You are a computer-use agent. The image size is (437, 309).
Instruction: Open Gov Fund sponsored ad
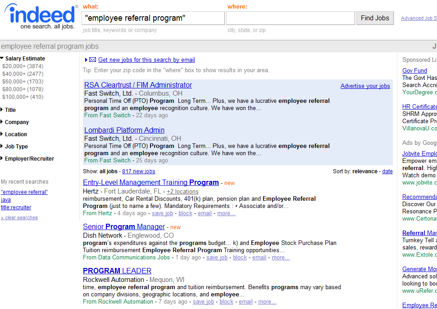414,71
